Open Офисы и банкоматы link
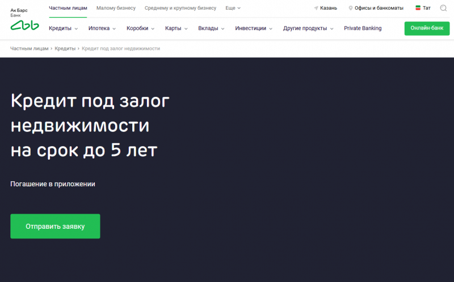Image resolution: width=454 pixels, height=282 pixels. [379, 8]
